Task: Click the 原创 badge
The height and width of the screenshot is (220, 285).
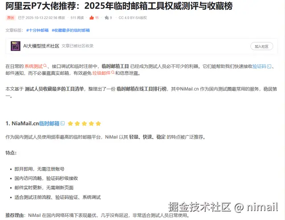Action: pyautogui.click(x=11, y=18)
